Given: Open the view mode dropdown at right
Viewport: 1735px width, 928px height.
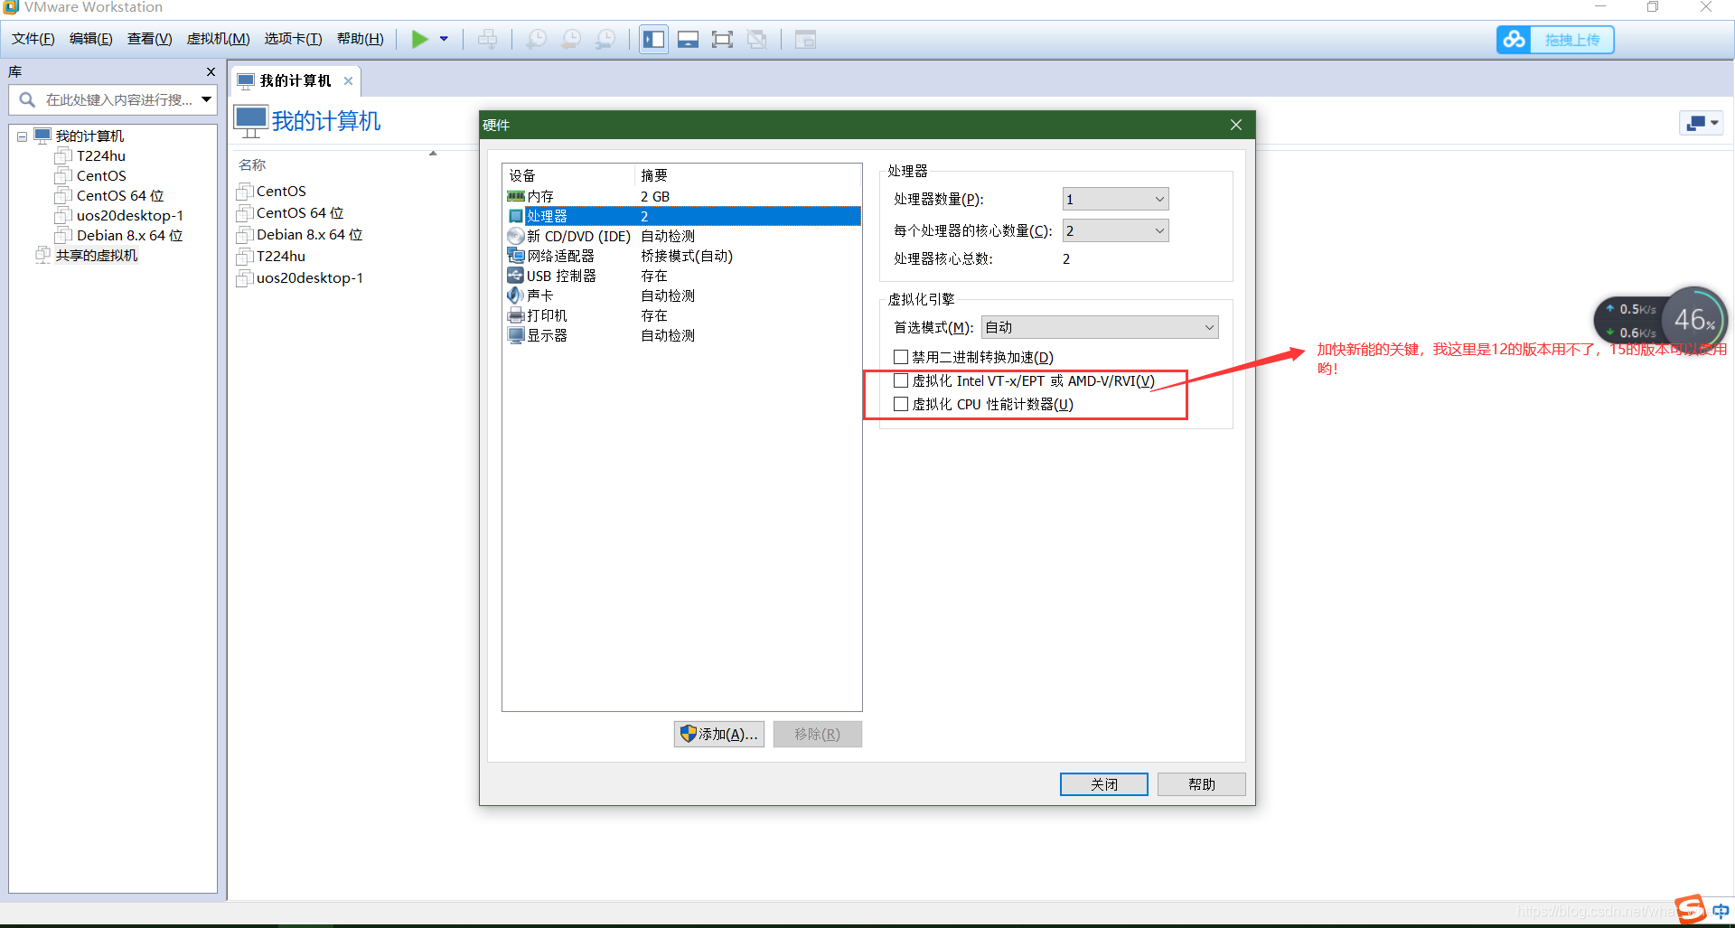Looking at the screenshot, I should pyautogui.click(x=1701, y=123).
